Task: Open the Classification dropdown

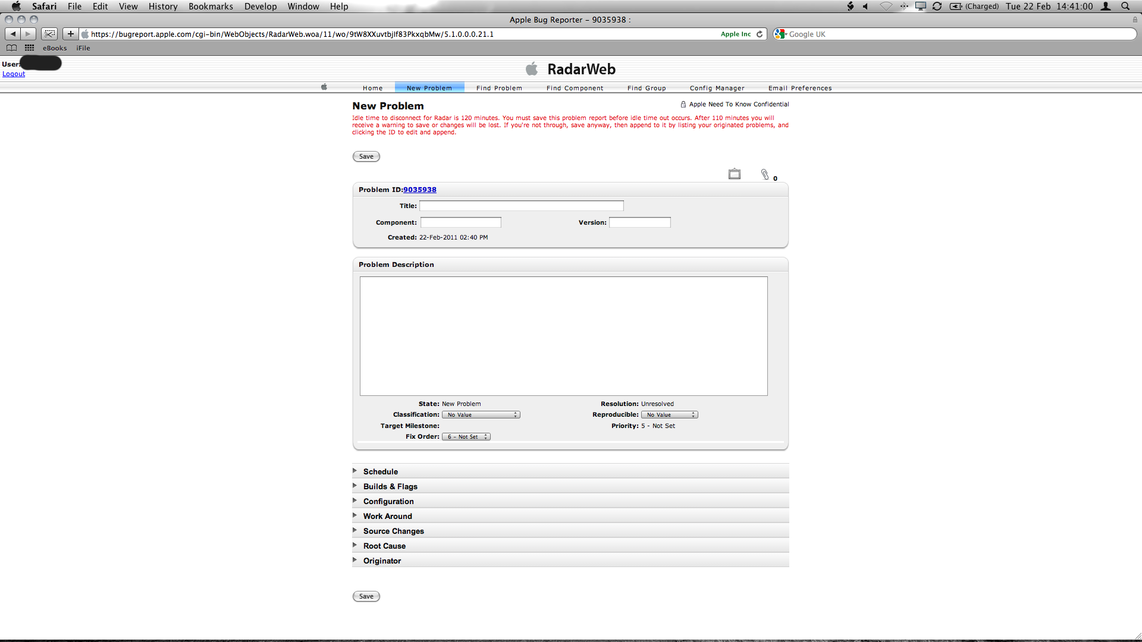Action: click(481, 415)
